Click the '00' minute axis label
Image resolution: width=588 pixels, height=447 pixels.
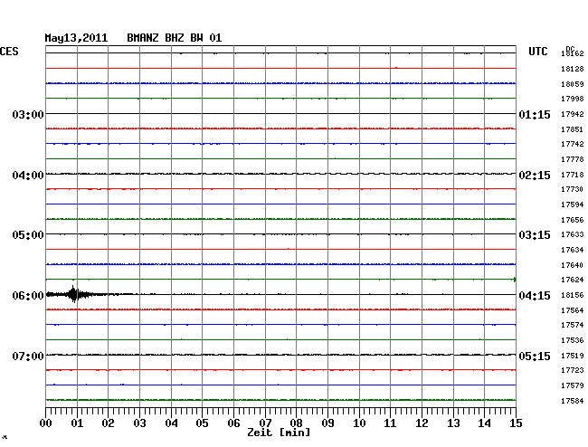[x=46, y=423]
